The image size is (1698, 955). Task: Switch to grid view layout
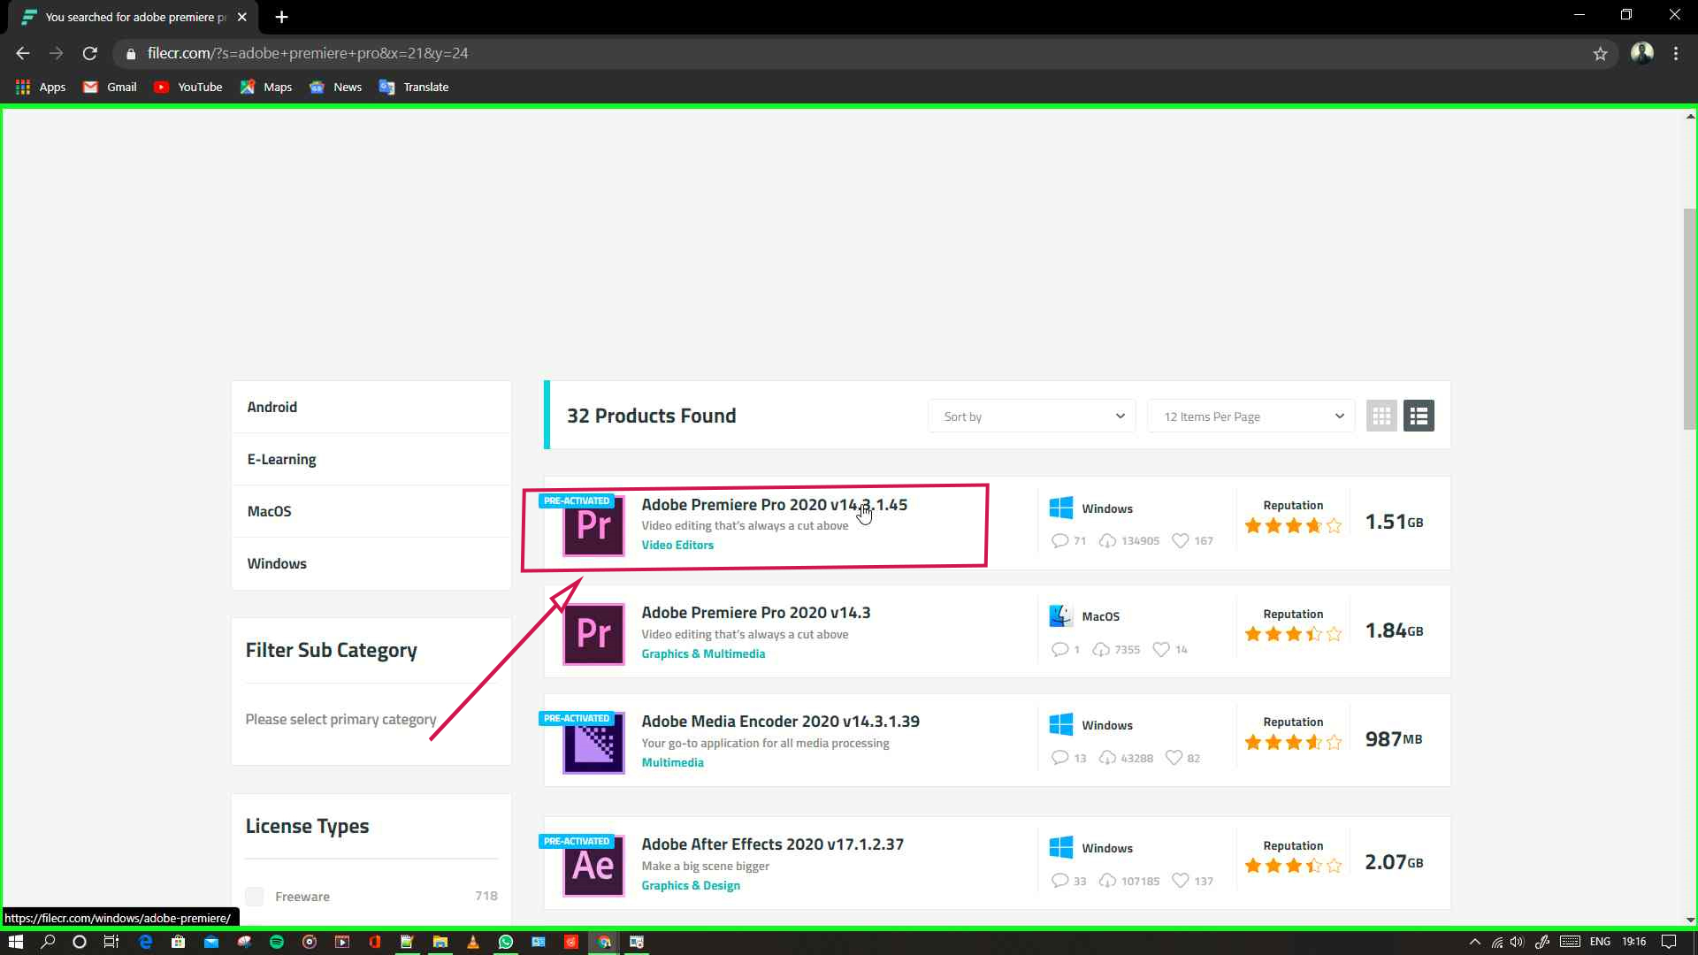coord(1381,416)
